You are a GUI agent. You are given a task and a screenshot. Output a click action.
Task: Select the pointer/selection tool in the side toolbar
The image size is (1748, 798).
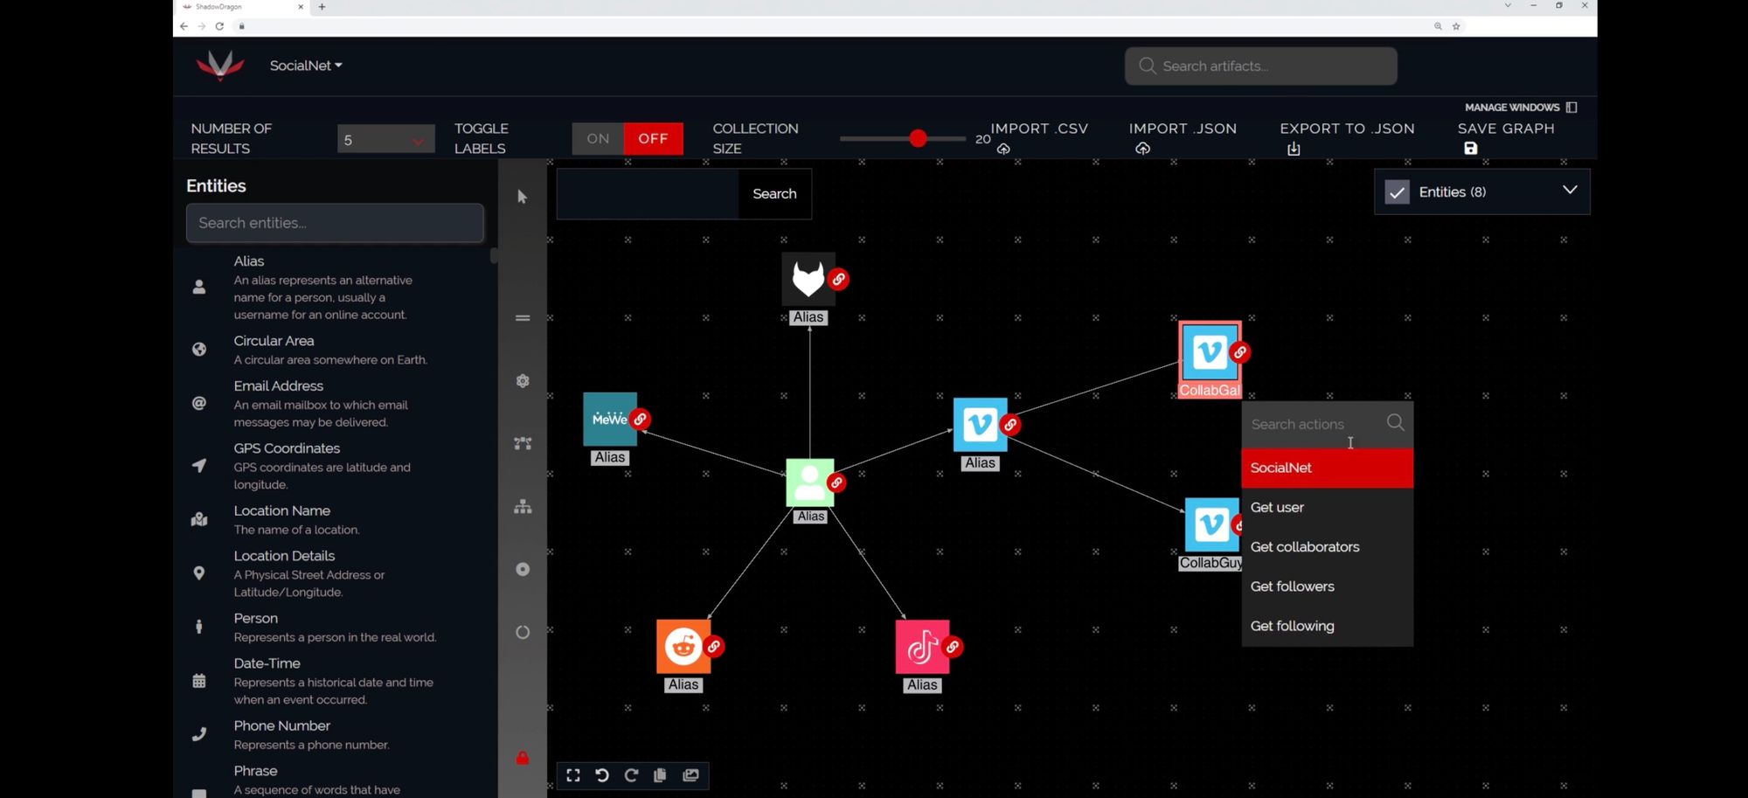tap(522, 197)
